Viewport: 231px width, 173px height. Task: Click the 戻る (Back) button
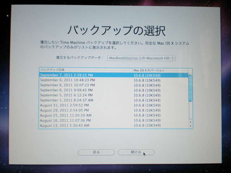[x=96, y=152]
